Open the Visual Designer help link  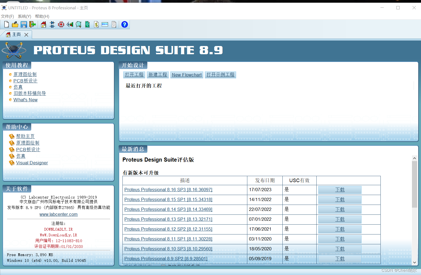(32, 163)
